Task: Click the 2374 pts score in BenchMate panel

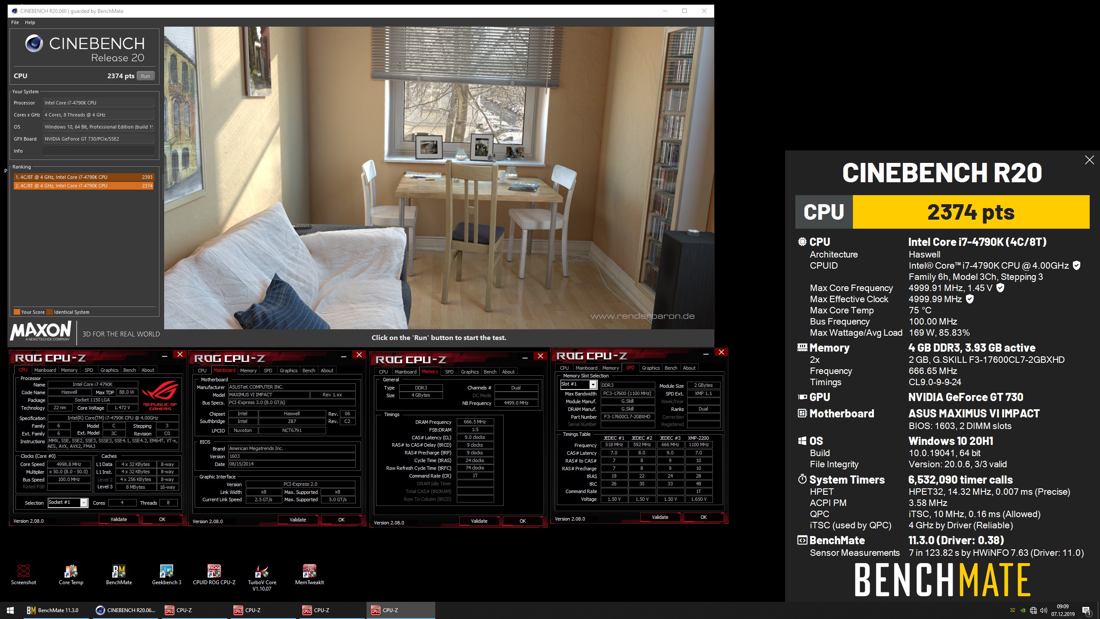Action: pyautogui.click(x=971, y=212)
